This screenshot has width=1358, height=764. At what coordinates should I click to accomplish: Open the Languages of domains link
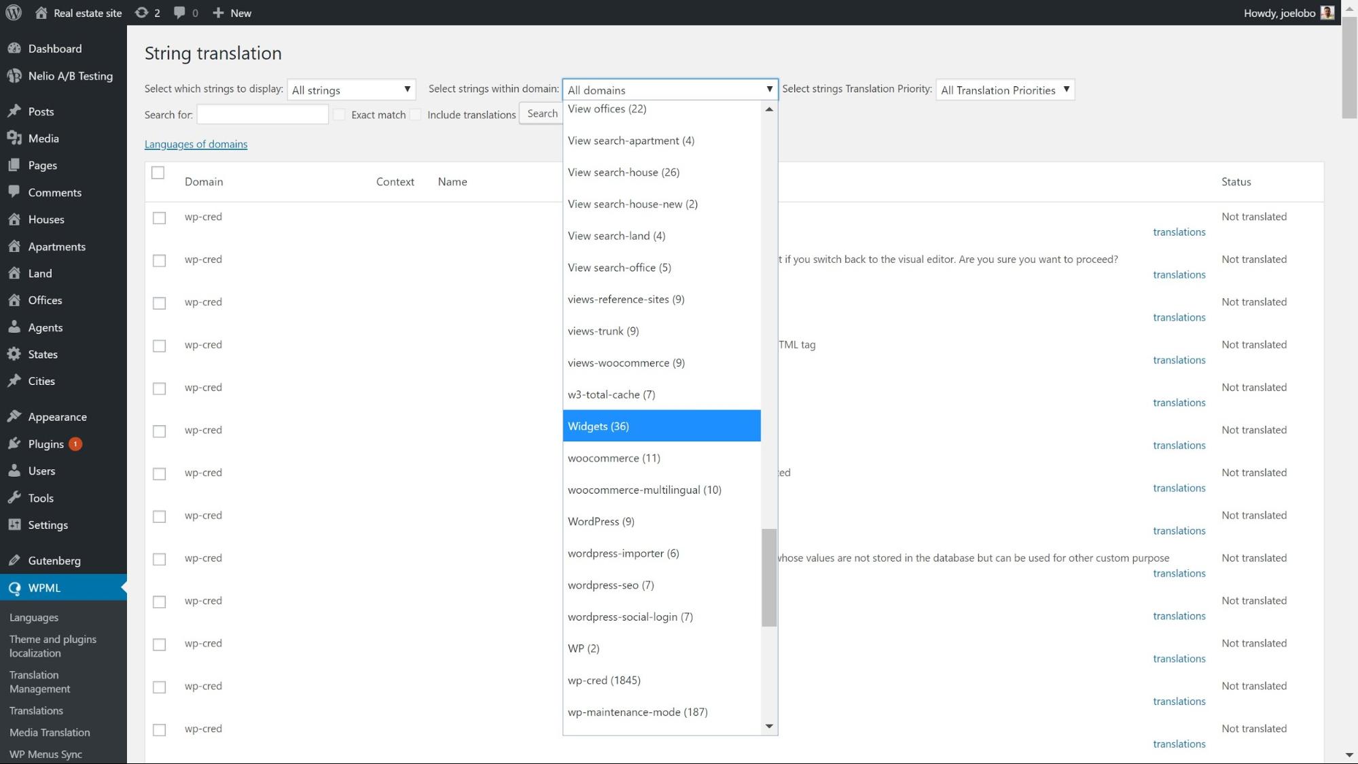pos(196,144)
